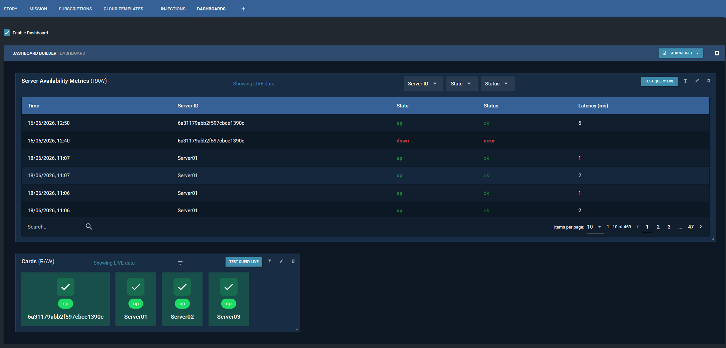This screenshot has width=726, height=348.
Task: Click the Server02 status card
Action: pyautogui.click(x=182, y=299)
